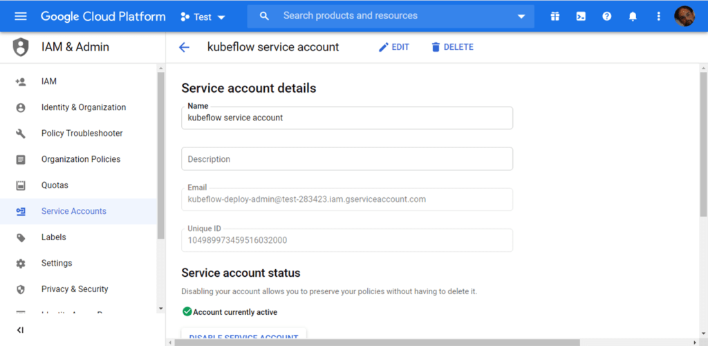Click the Policy Troubleshooter wrench icon
Viewport: 708px width, 346px height.
tap(20, 134)
